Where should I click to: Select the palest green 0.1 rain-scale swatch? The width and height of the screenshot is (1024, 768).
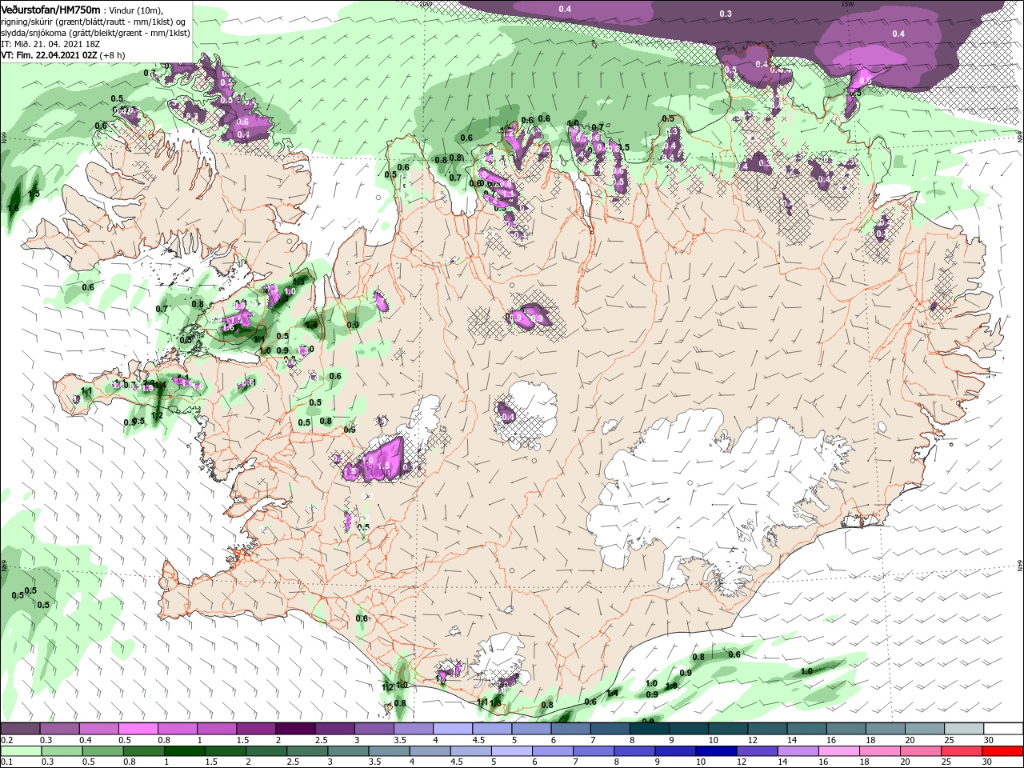tap(20, 751)
